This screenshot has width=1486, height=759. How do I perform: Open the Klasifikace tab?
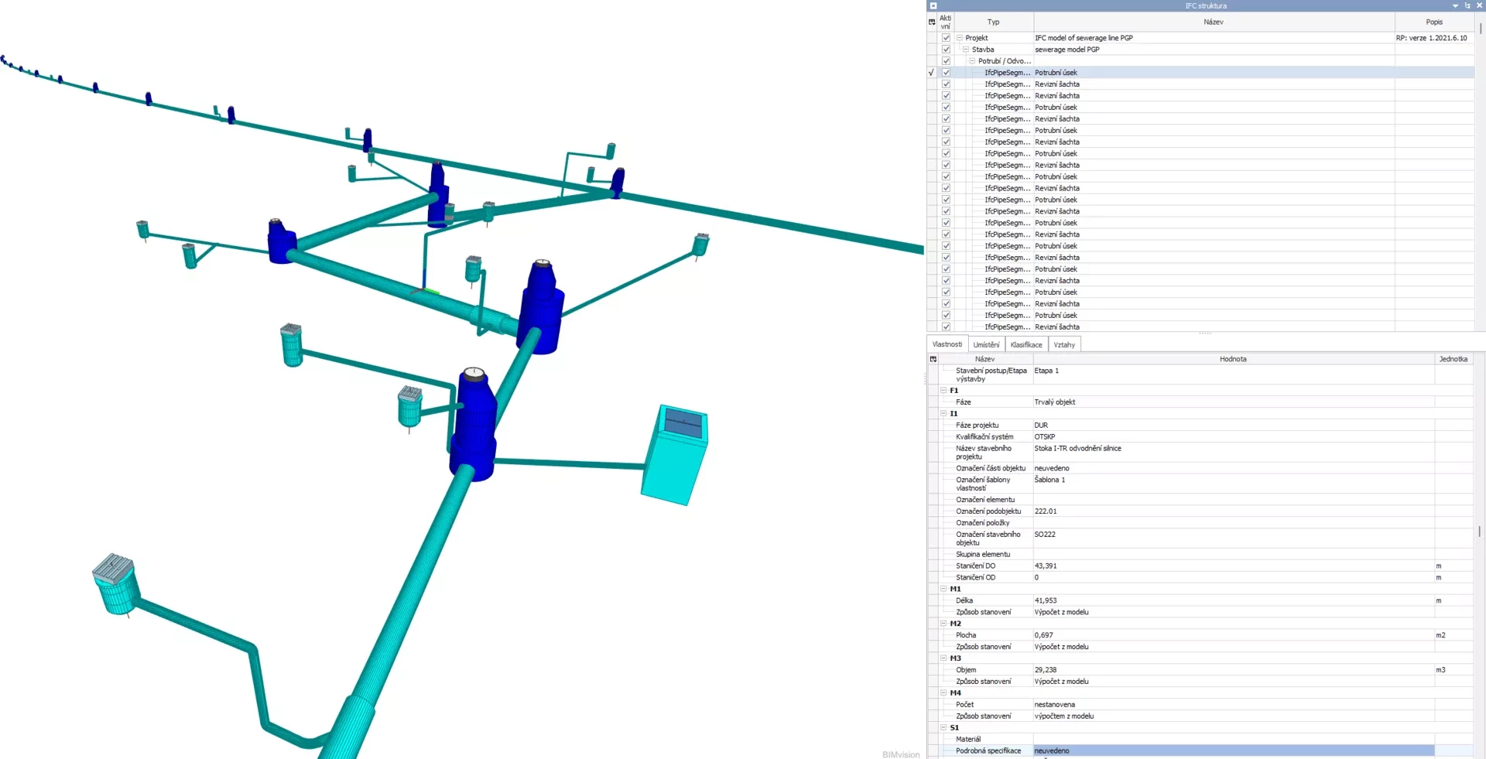coord(1026,345)
